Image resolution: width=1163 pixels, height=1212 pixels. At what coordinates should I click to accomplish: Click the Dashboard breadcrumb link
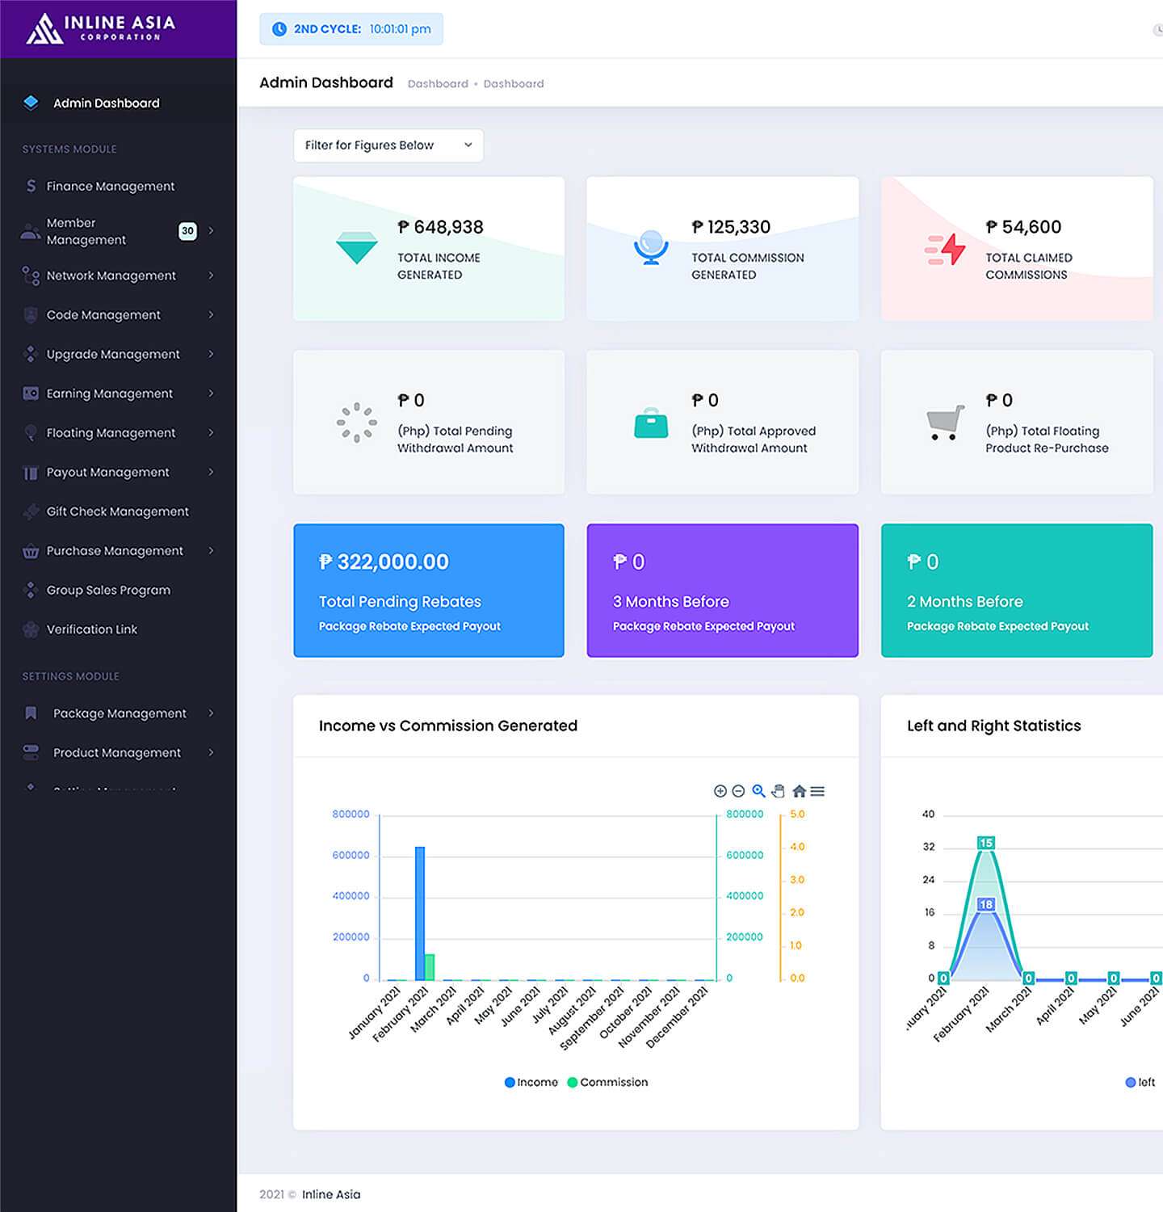(437, 83)
